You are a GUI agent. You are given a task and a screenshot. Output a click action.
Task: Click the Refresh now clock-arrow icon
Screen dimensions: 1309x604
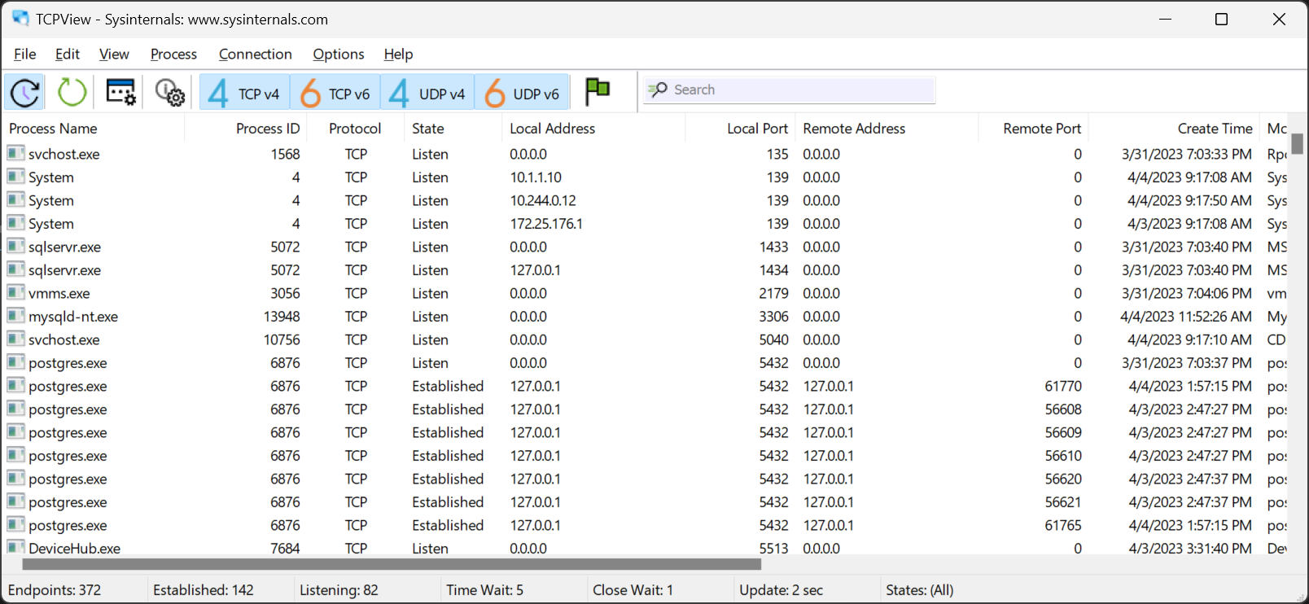pyautogui.click(x=25, y=92)
